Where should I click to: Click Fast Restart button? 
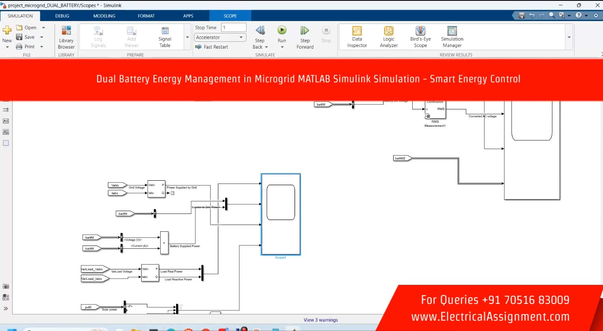coord(212,47)
